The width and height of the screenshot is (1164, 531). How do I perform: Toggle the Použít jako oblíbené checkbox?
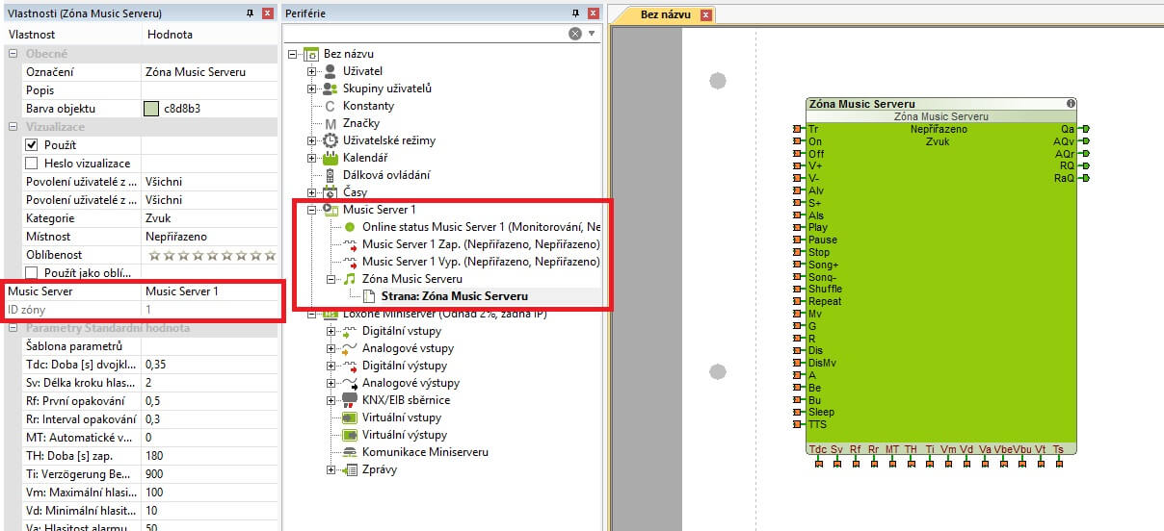tap(31, 273)
